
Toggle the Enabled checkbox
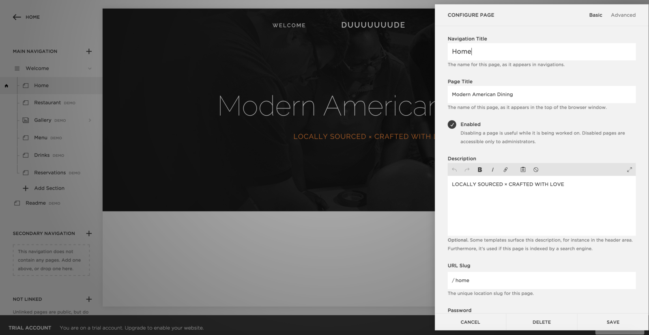[452, 125]
